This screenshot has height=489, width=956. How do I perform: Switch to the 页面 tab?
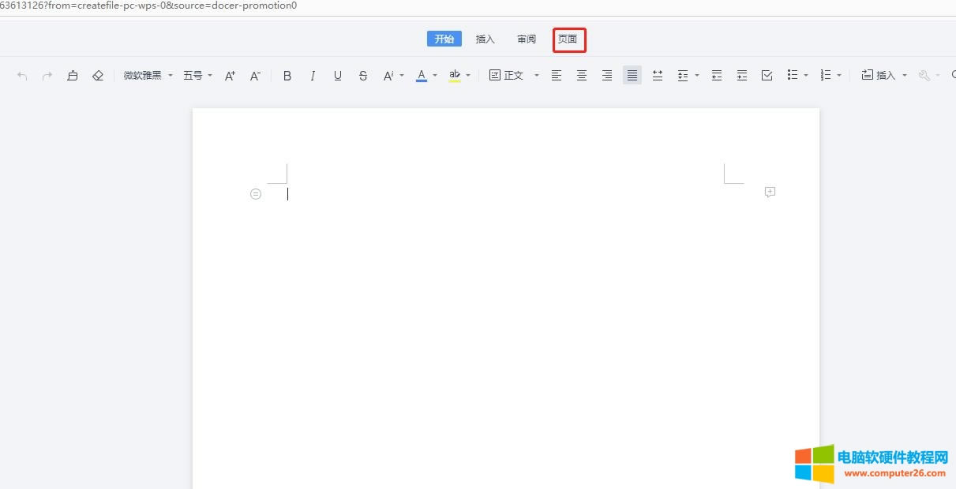coord(568,39)
